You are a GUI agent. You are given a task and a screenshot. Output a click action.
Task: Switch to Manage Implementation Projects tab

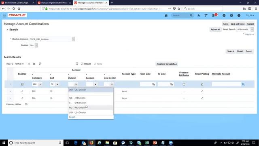point(54,3)
